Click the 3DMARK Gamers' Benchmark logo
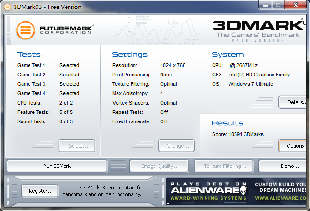This screenshot has height=211, width=310. 259,30
